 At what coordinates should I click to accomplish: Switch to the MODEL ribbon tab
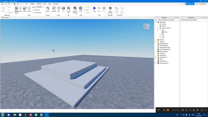32,4
